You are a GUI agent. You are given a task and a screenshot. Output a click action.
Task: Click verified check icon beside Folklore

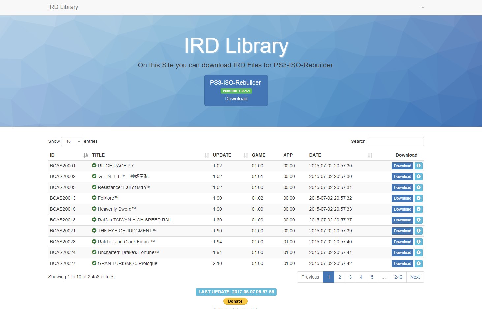94,198
